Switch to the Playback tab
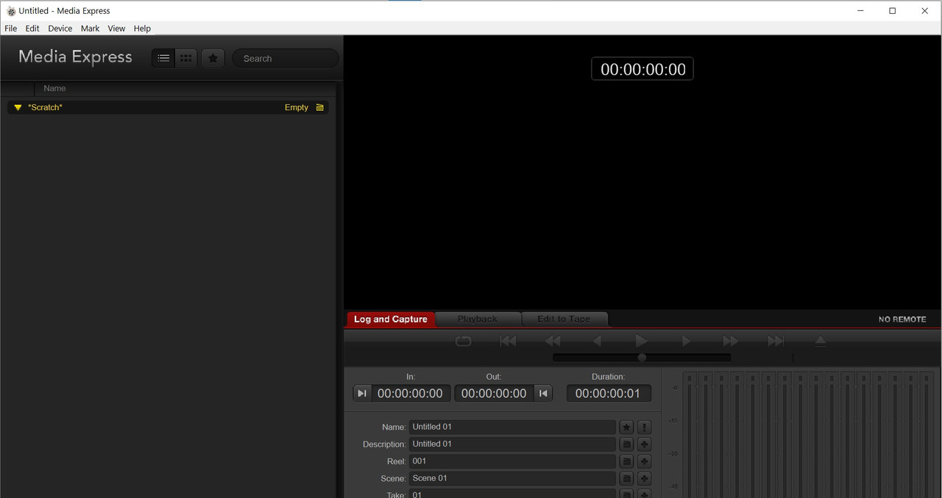 point(478,319)
